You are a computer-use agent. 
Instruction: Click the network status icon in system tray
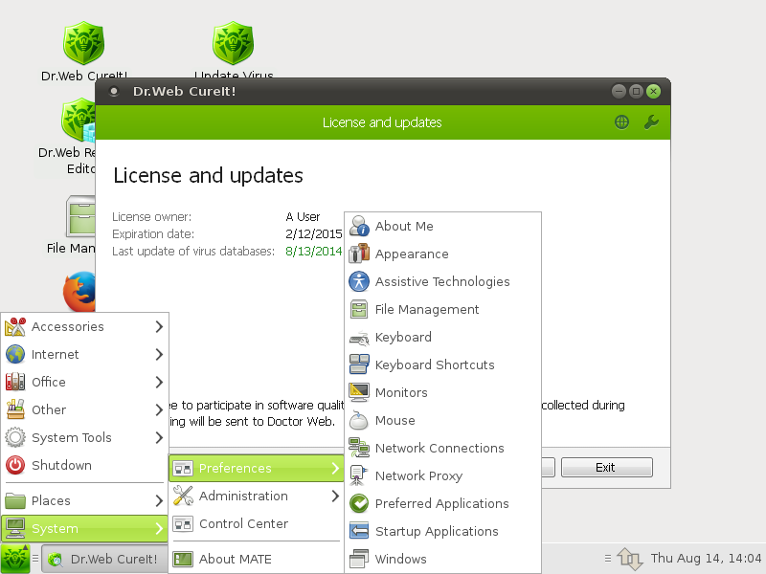tap(629, 559)
